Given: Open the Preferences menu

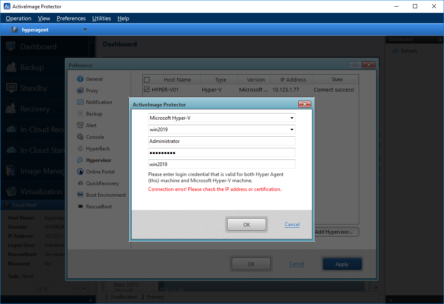Looking at the screenshot, I should point(71,18).
